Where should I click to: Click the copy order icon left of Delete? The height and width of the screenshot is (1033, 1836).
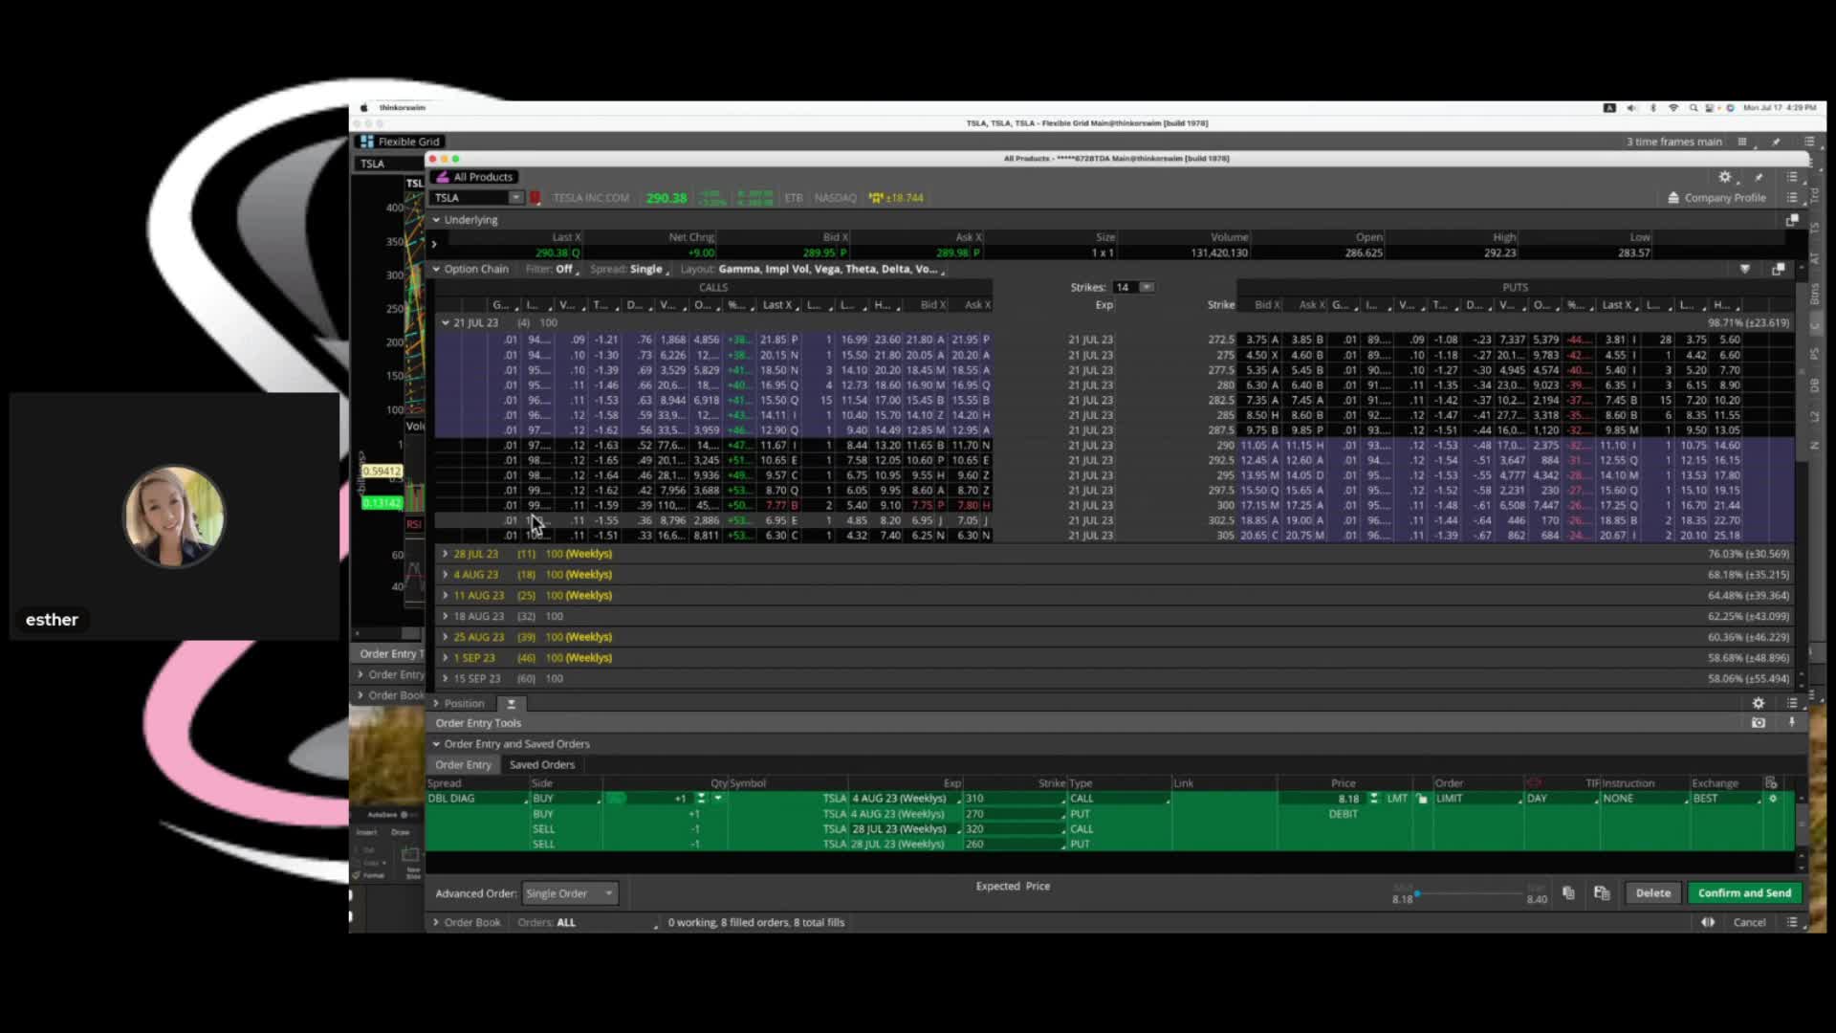[x=1568, y=893]
